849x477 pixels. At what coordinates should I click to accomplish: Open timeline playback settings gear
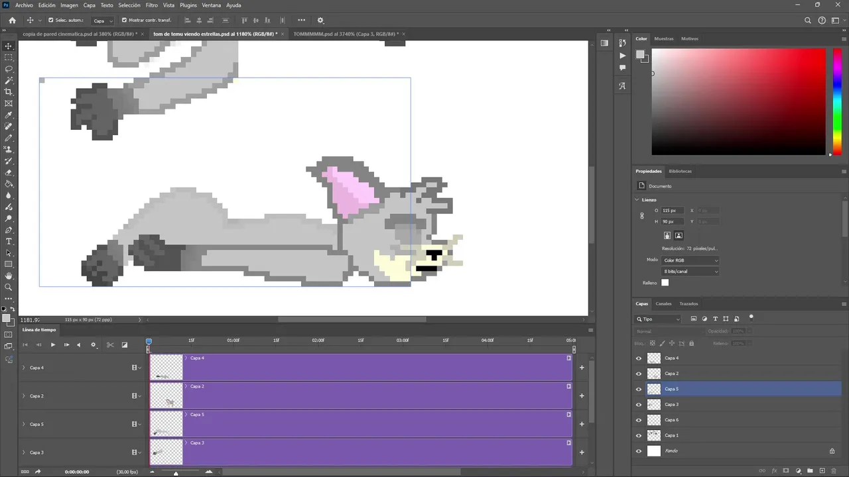pyautogui.click(x=94, y=344)
